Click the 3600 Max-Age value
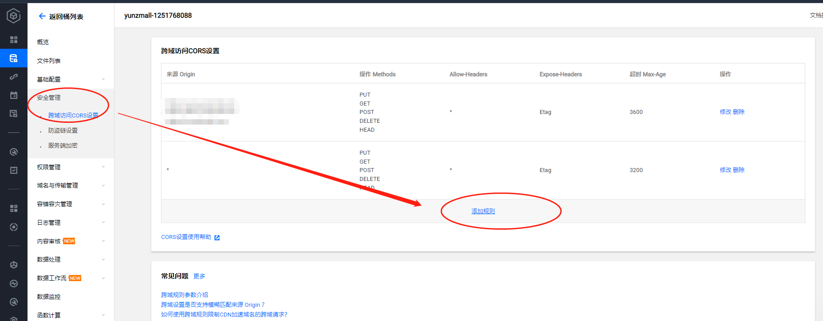Viewport: 823px width, 321px height. pos(636,112)
